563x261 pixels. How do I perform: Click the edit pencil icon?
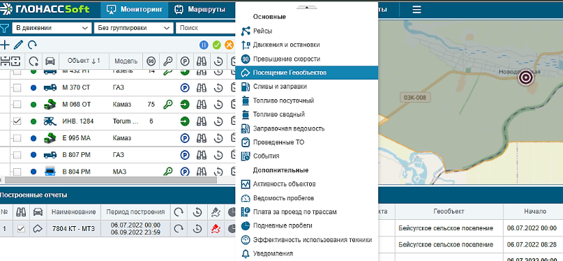(x=18, y=45)
